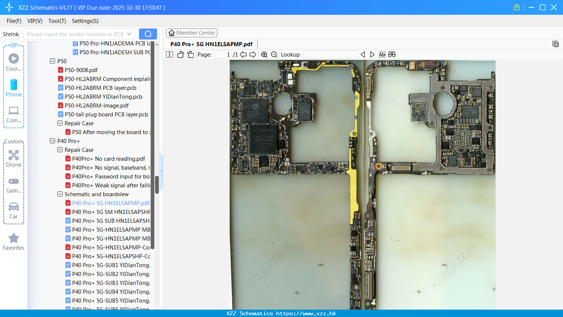Viewport: 563px width, 317px height.
Task: Click the Lookup text field
Action: tap(330, 54)
